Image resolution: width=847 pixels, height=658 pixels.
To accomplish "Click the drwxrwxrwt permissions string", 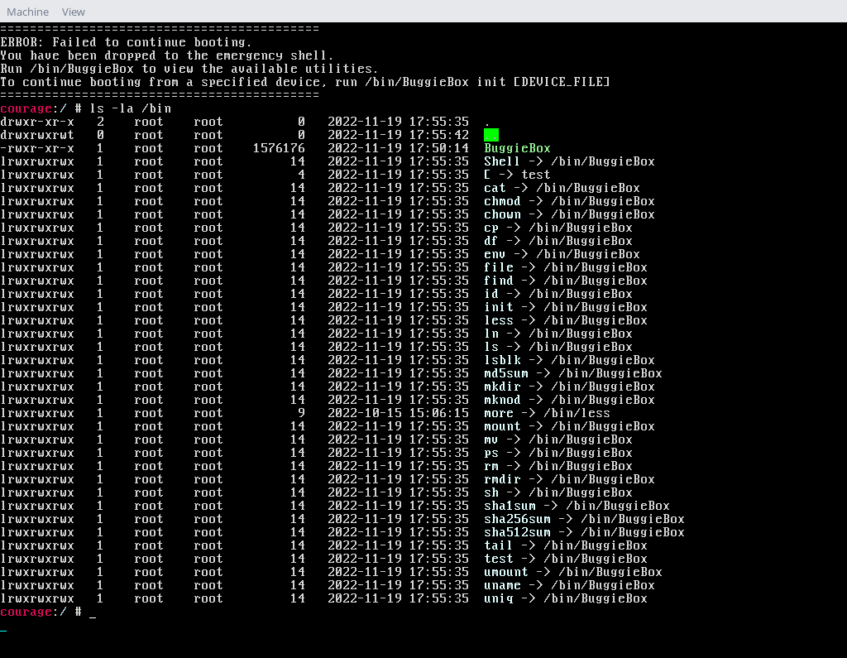I will (37, 135).
